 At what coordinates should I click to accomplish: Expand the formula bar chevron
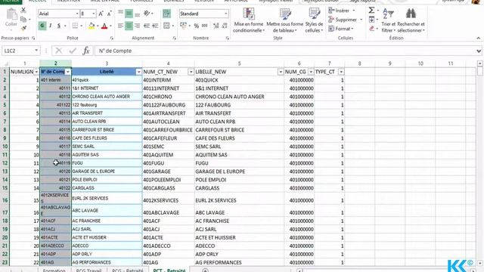click(479, 51)
